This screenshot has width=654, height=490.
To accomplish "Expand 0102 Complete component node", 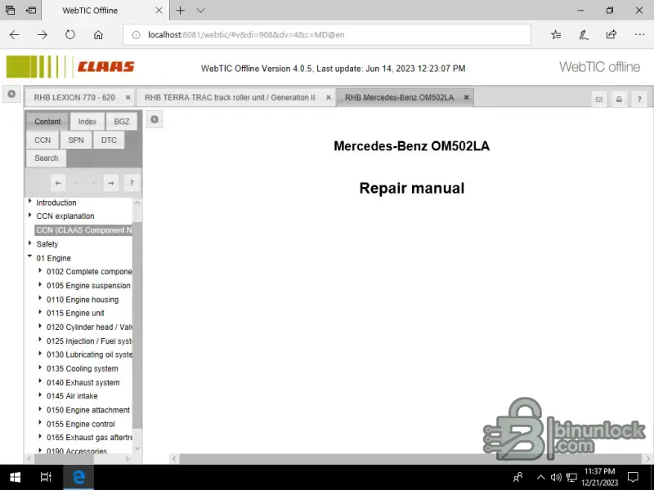I will click(40, 271).
